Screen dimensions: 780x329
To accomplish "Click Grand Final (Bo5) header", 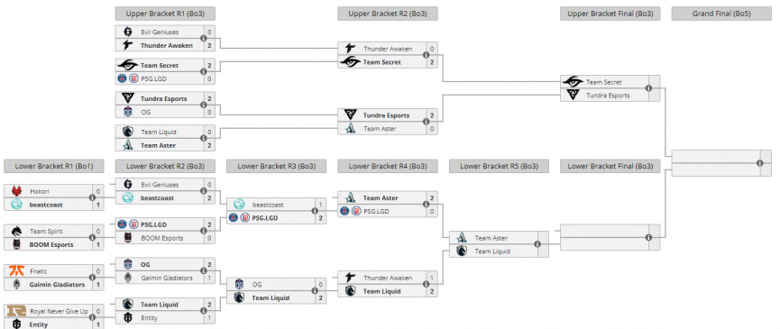I will (x=721, y=14).
